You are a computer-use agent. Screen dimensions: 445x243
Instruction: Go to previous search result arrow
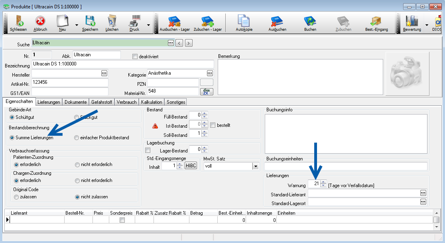[x=179, y=43]
